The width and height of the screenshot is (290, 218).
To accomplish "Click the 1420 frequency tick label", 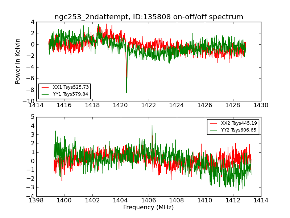I will [x=120, y=105].
